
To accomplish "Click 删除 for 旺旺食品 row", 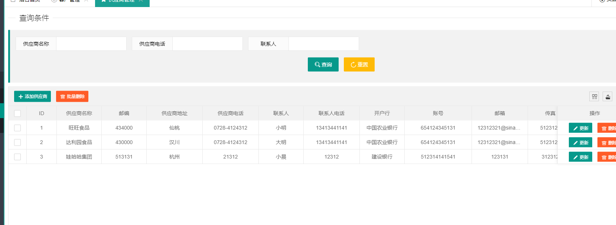I will click(x=607, y=128).
